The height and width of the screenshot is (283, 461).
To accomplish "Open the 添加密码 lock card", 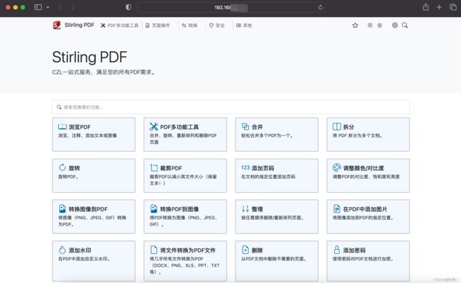I will click(368, 261).
